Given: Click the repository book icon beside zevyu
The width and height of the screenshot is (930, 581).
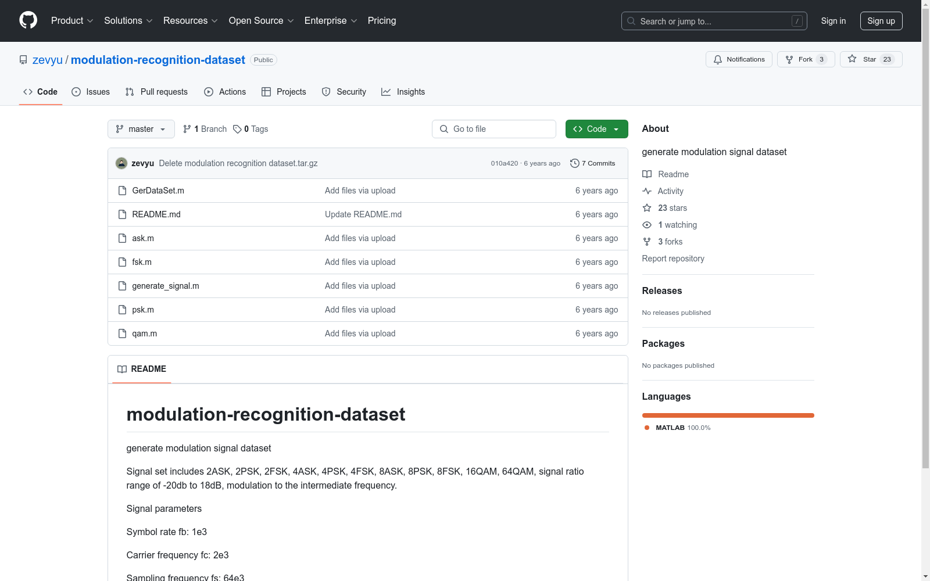Looking at the screenshot, I should coord(23,60).
